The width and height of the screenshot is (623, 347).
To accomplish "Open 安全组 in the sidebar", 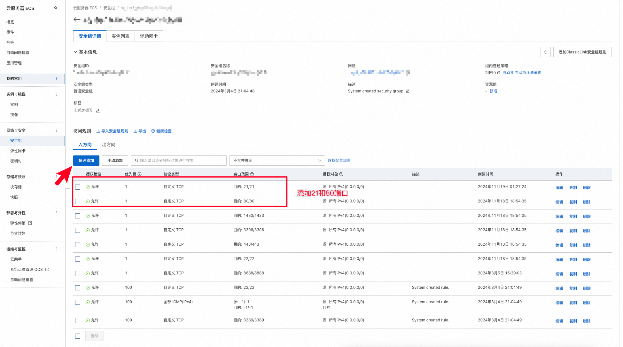I will point(16,141).
